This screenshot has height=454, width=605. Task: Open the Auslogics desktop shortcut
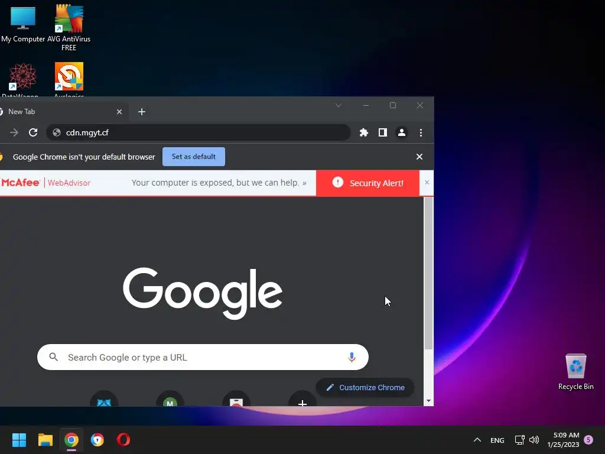[x=69, y=79]
